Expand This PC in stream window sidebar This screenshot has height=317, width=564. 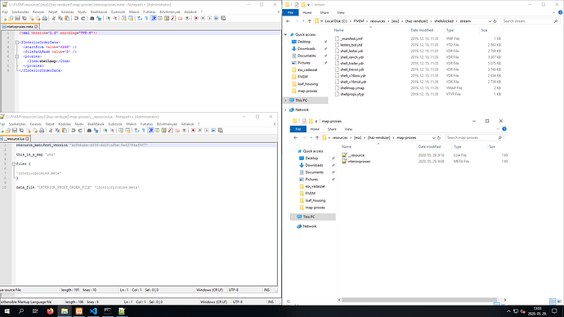285,100
